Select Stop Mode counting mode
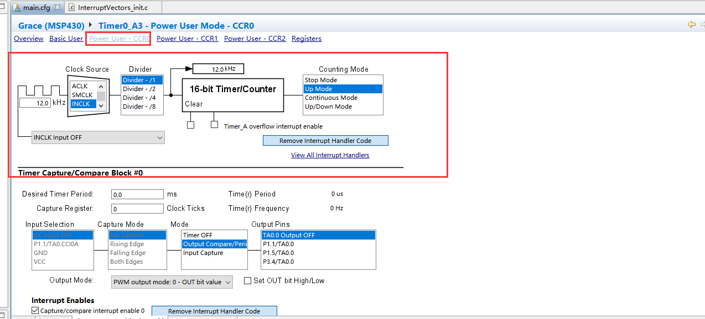 (x=343, y=80)
